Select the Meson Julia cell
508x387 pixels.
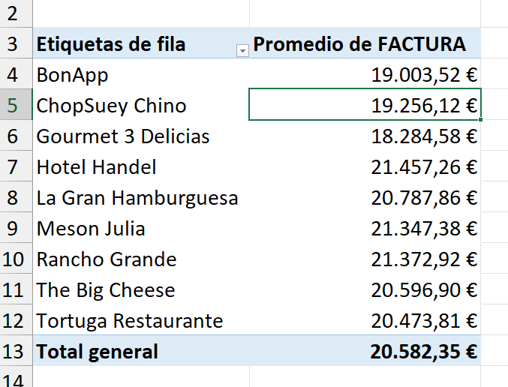point(141,228)
